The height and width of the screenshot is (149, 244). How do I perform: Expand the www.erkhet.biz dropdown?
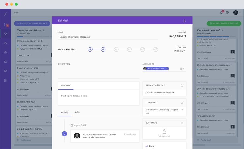(75, 50)
